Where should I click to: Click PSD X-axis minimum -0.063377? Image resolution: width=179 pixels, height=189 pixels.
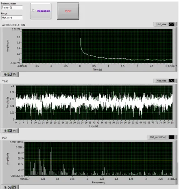coord(24,179)
